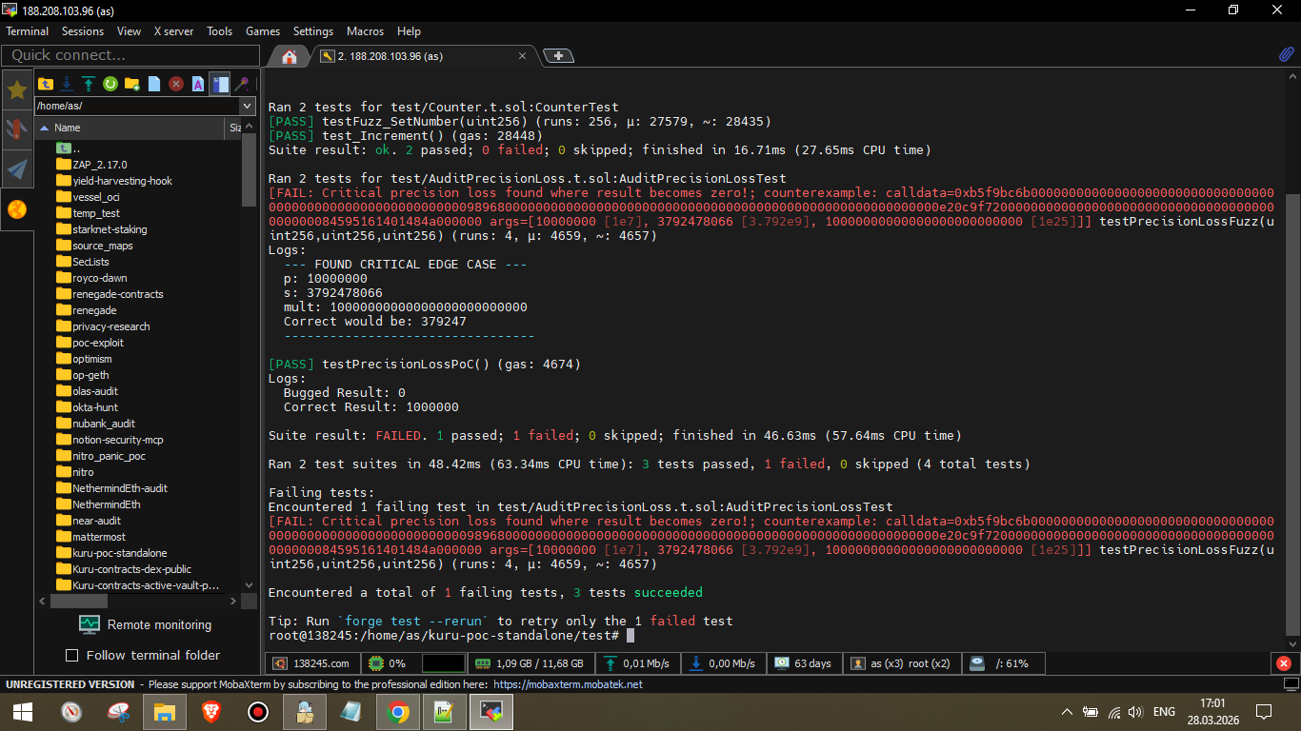Image resolution: width=1301 pixels, height=731 pixels.
Task: Go to parent directory icon in SFTP toolbar
Action: pos(45,84)
